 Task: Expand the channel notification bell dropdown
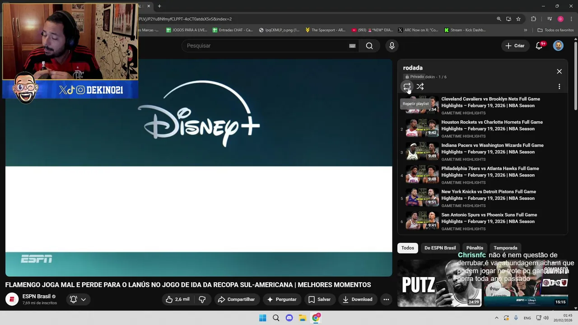pyautogui.click(x=78, y=299)
